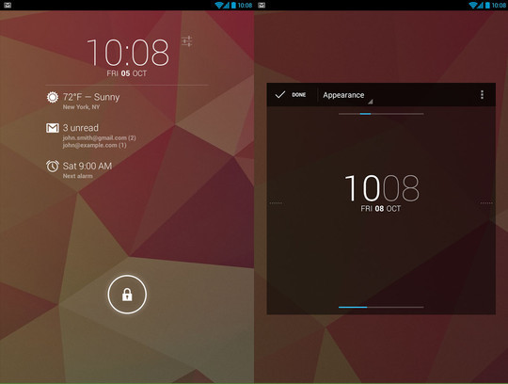Open the Sat 9:00 AM next alarm
Viewport: 508px width, 384px height.
(79, 169)
